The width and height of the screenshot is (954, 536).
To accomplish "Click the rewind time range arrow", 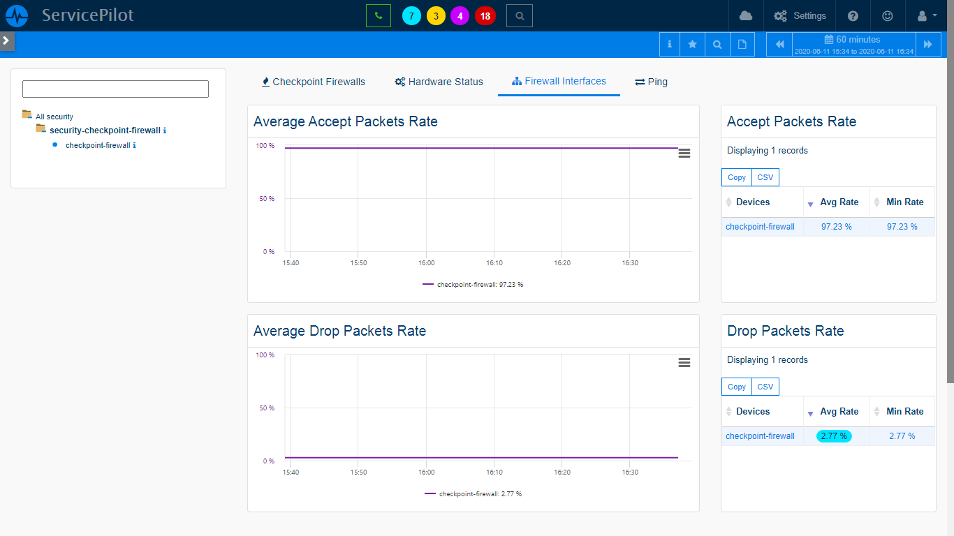I will click(x=779, y=44).
